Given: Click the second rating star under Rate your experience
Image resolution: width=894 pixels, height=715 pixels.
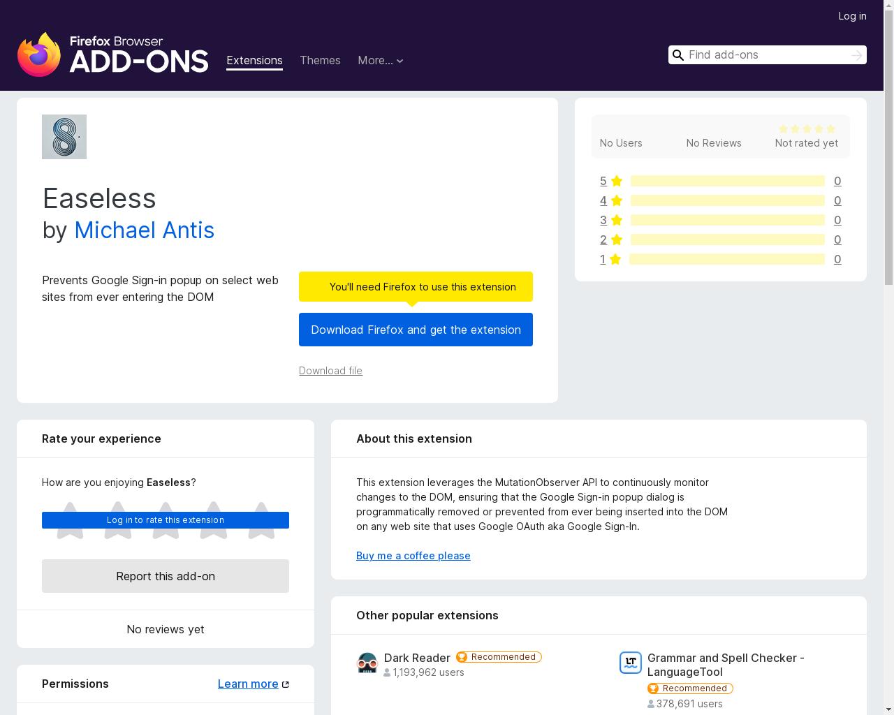Looking at the screenshot, I should (118, 520).
